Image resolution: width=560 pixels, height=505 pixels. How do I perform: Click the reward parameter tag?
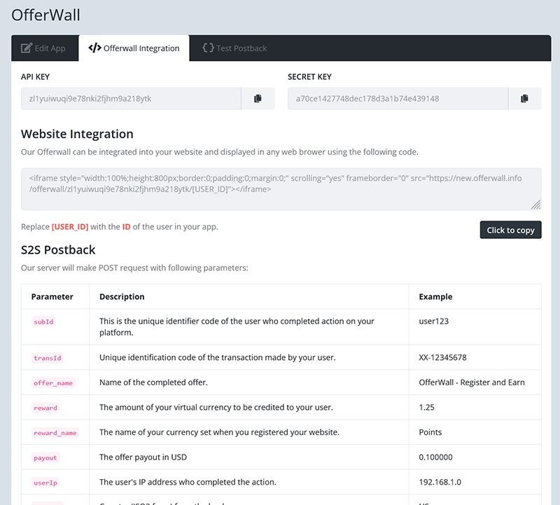(45, 408)
